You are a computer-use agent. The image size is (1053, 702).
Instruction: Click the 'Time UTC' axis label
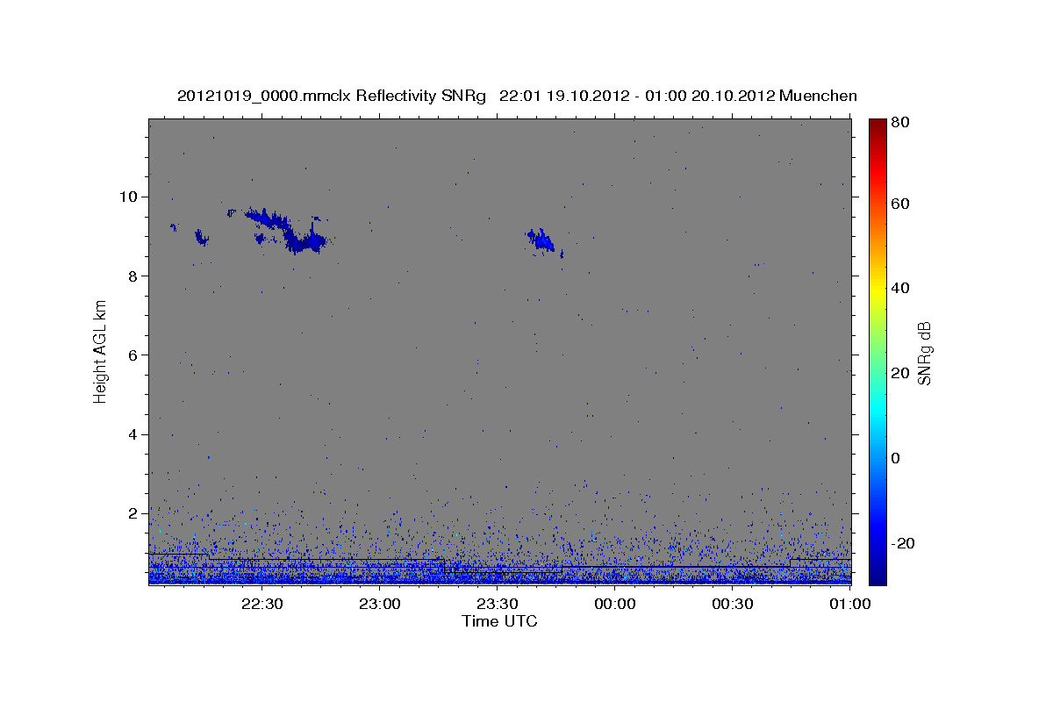point(499,621)
